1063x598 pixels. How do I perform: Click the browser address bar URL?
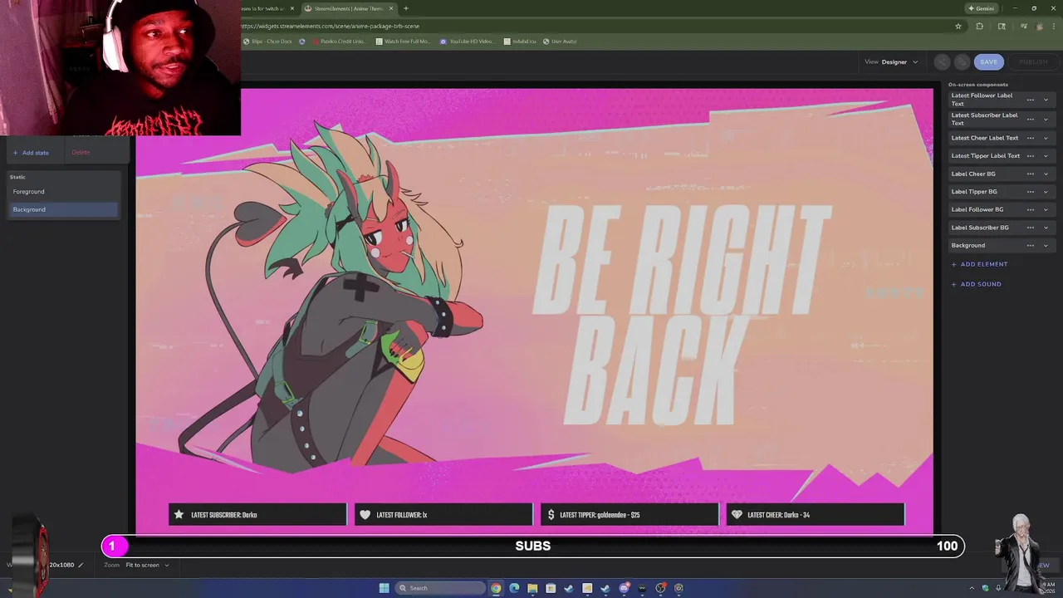331,26
